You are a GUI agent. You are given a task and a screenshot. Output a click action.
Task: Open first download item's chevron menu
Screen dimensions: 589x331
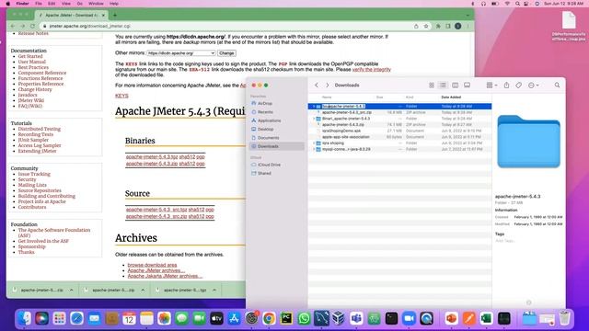72,291
